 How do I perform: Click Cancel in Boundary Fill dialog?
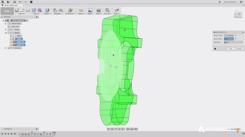pos(239,49)
